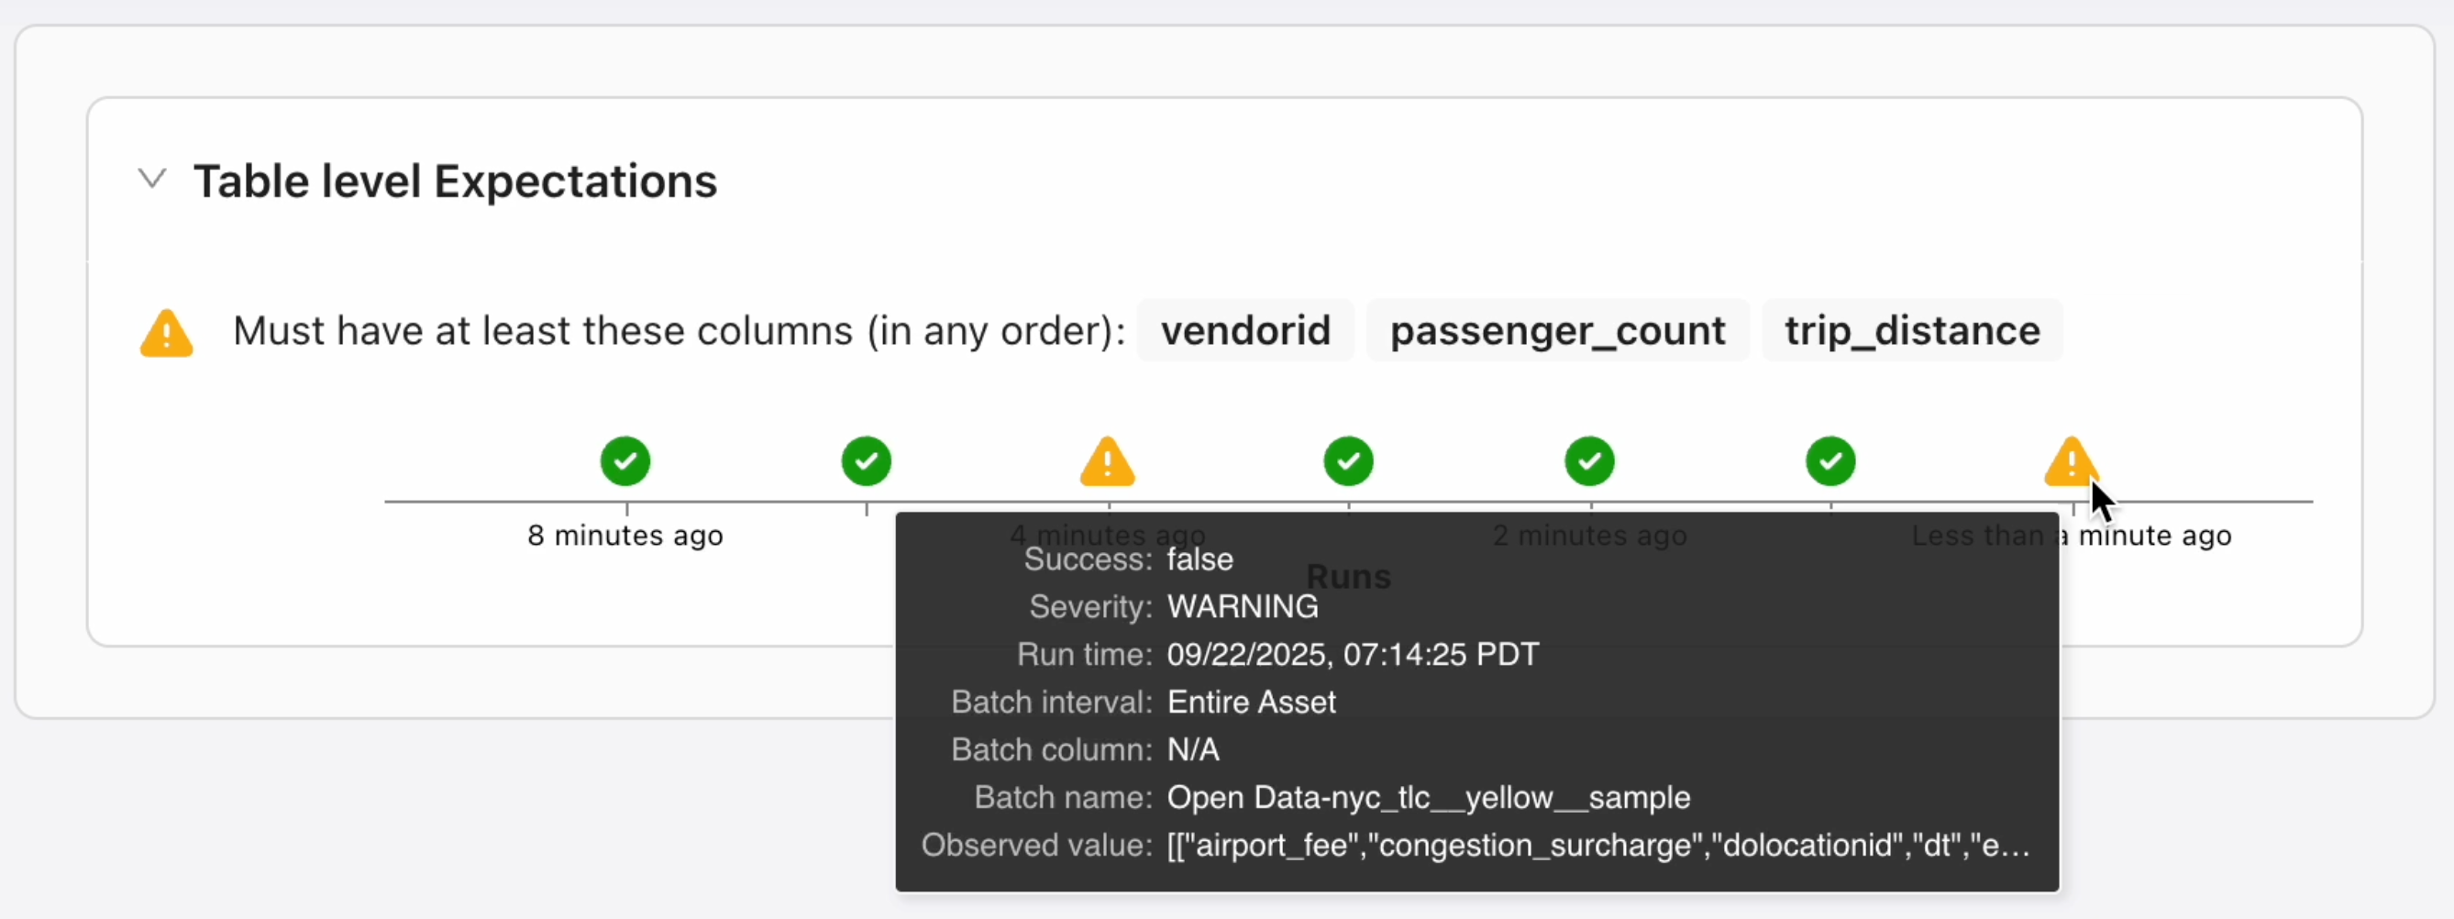Select the trip_distance column tag
Screen dimensions: 2454x919
(x=1912, y=330)
